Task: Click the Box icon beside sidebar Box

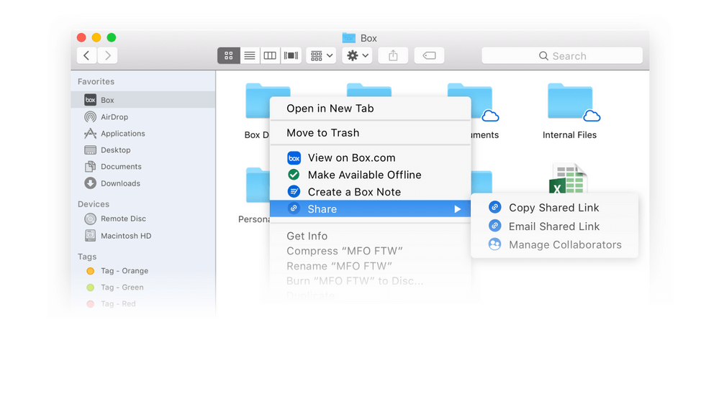Action: [91, 100]
